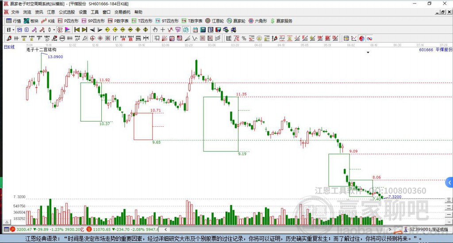Click the round gold coin symbol icon
Screen dimensions: 453x243
pos(259,38)
